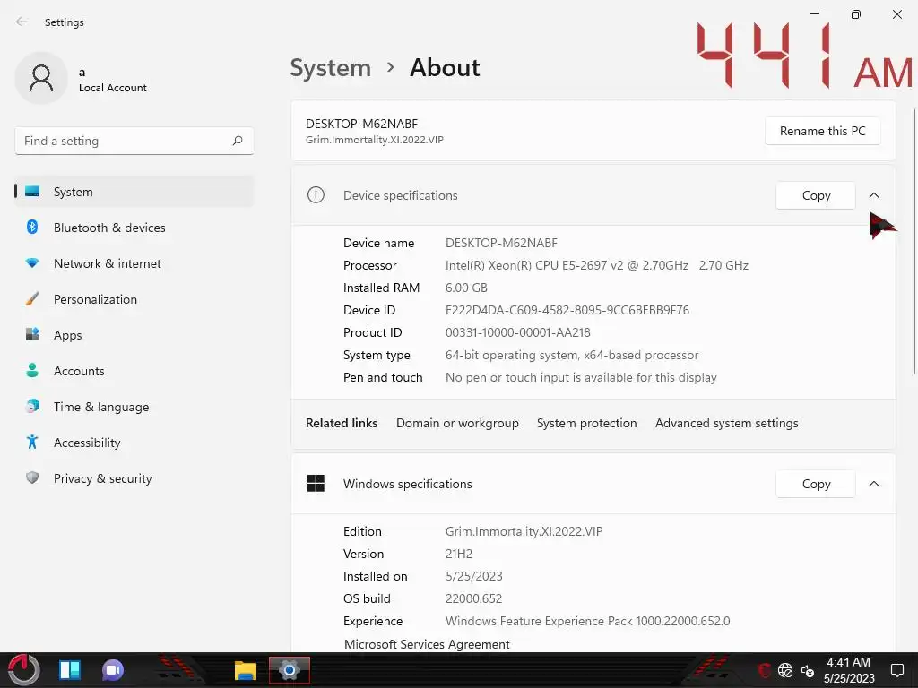Open Apps settings
This screenshot has width=918, height=688.
(134, 335)
